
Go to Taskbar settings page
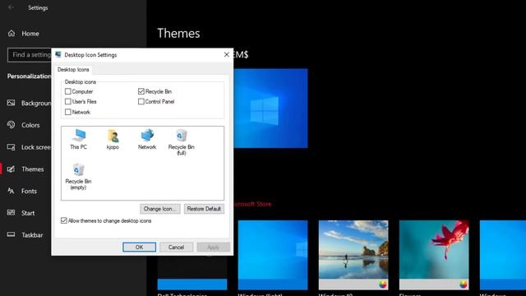pos(32,235)
